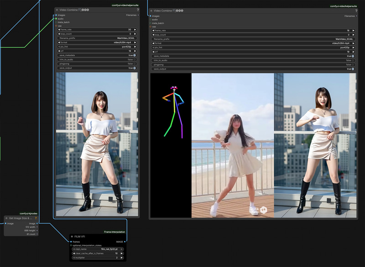Open pix_fmt yuv420p dropdown on 30-fps node
This screenshot has height=267, width=365.
click(97, 47)
